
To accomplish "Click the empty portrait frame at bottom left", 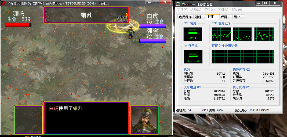I will click(28, 120).
